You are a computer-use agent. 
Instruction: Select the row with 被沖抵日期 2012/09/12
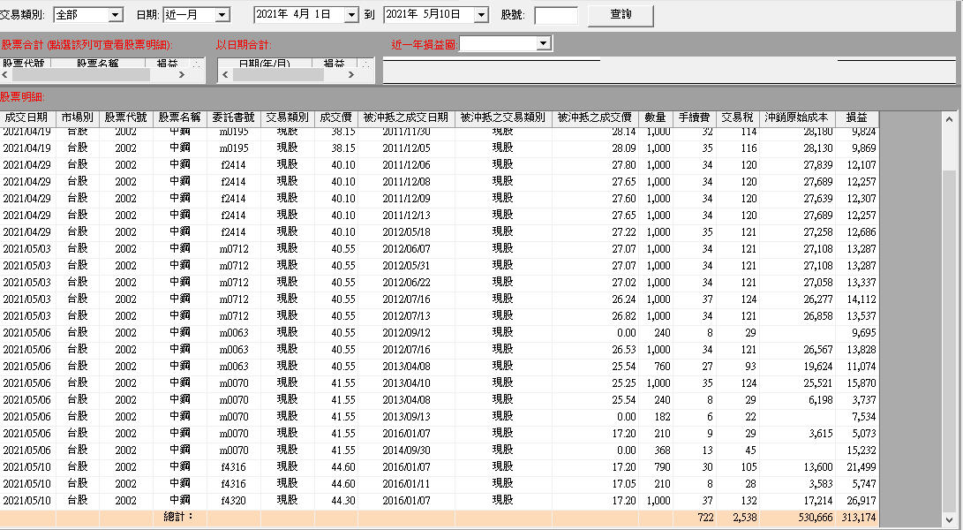pyautogui.click(x=439, y=333)
